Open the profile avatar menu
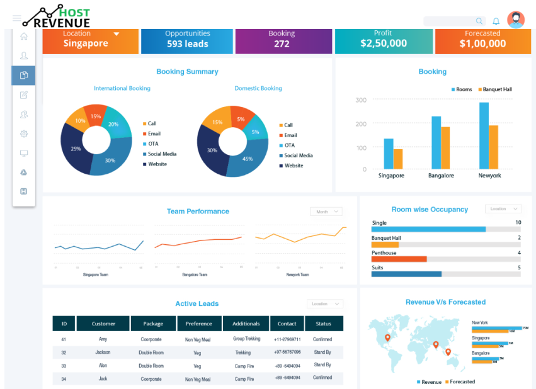The width and height of the screenshot is (536, 389). tap(516, 20)
